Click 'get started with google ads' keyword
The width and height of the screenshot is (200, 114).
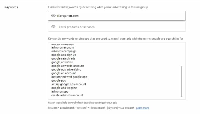pos(69,77)
